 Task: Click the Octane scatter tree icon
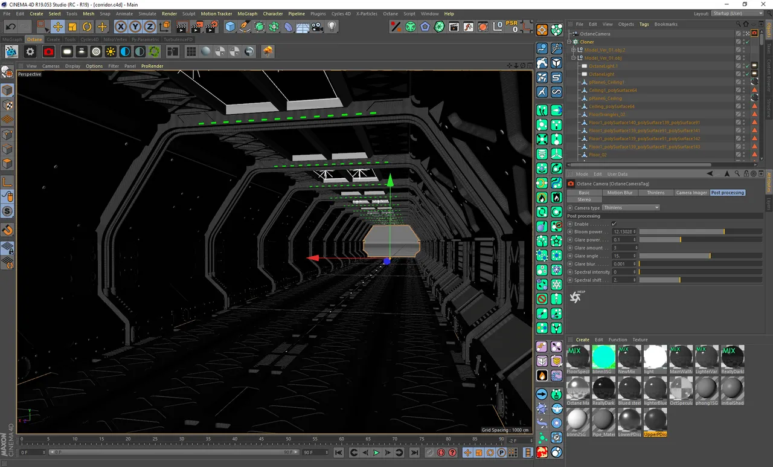click(268, 52)
